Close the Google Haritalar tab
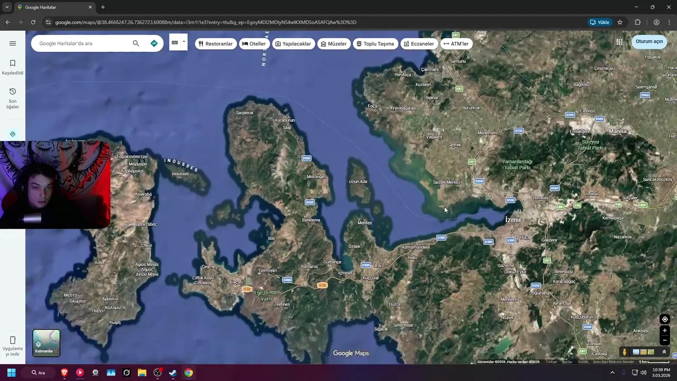 pyautogui.click(x=90, y=7)
